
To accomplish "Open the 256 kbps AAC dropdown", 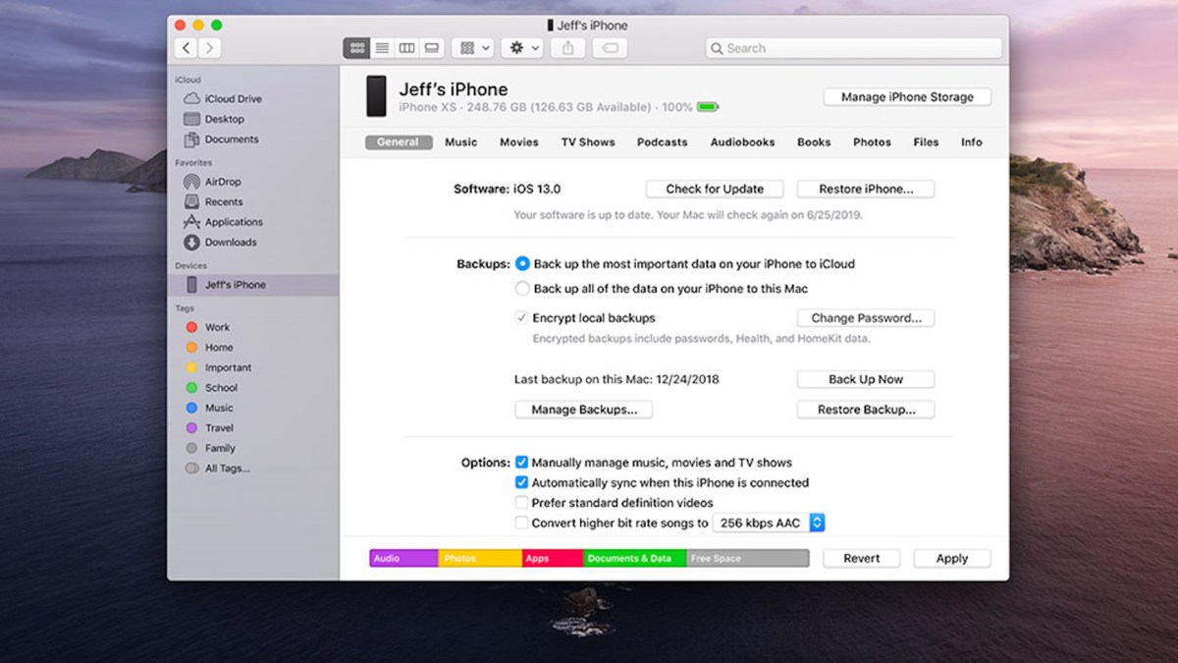I will [769, 524].
